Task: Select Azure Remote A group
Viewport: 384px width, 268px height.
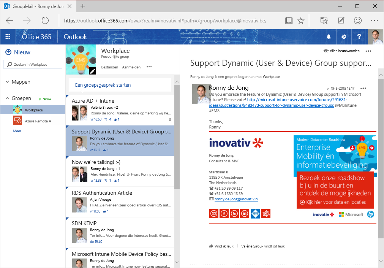Action: coord(38,121)
